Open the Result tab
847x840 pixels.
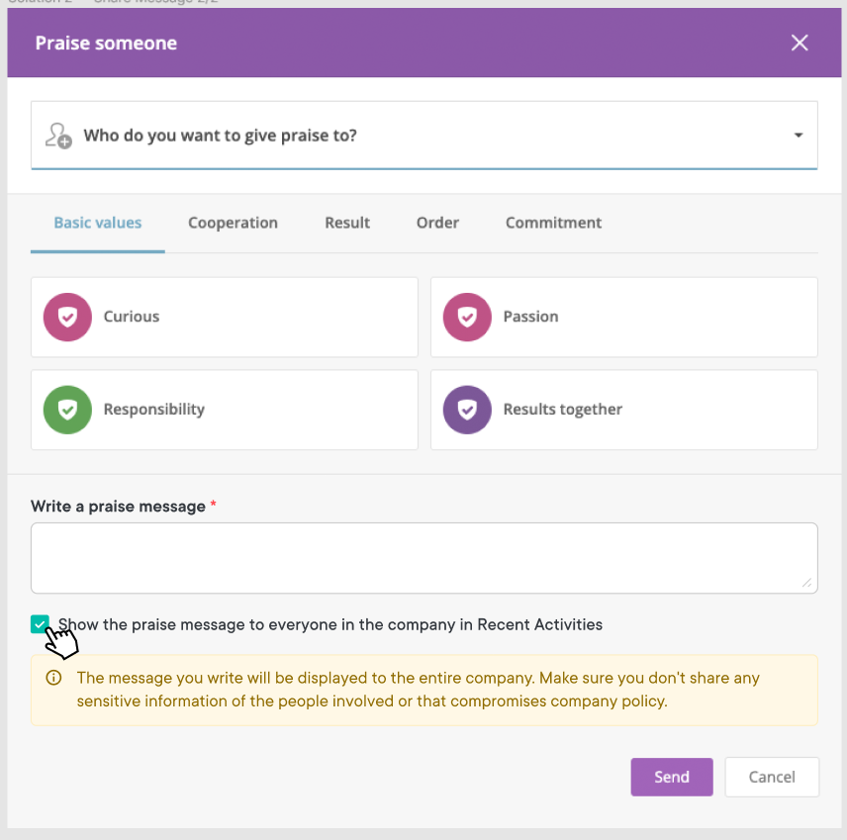(347, 223)
